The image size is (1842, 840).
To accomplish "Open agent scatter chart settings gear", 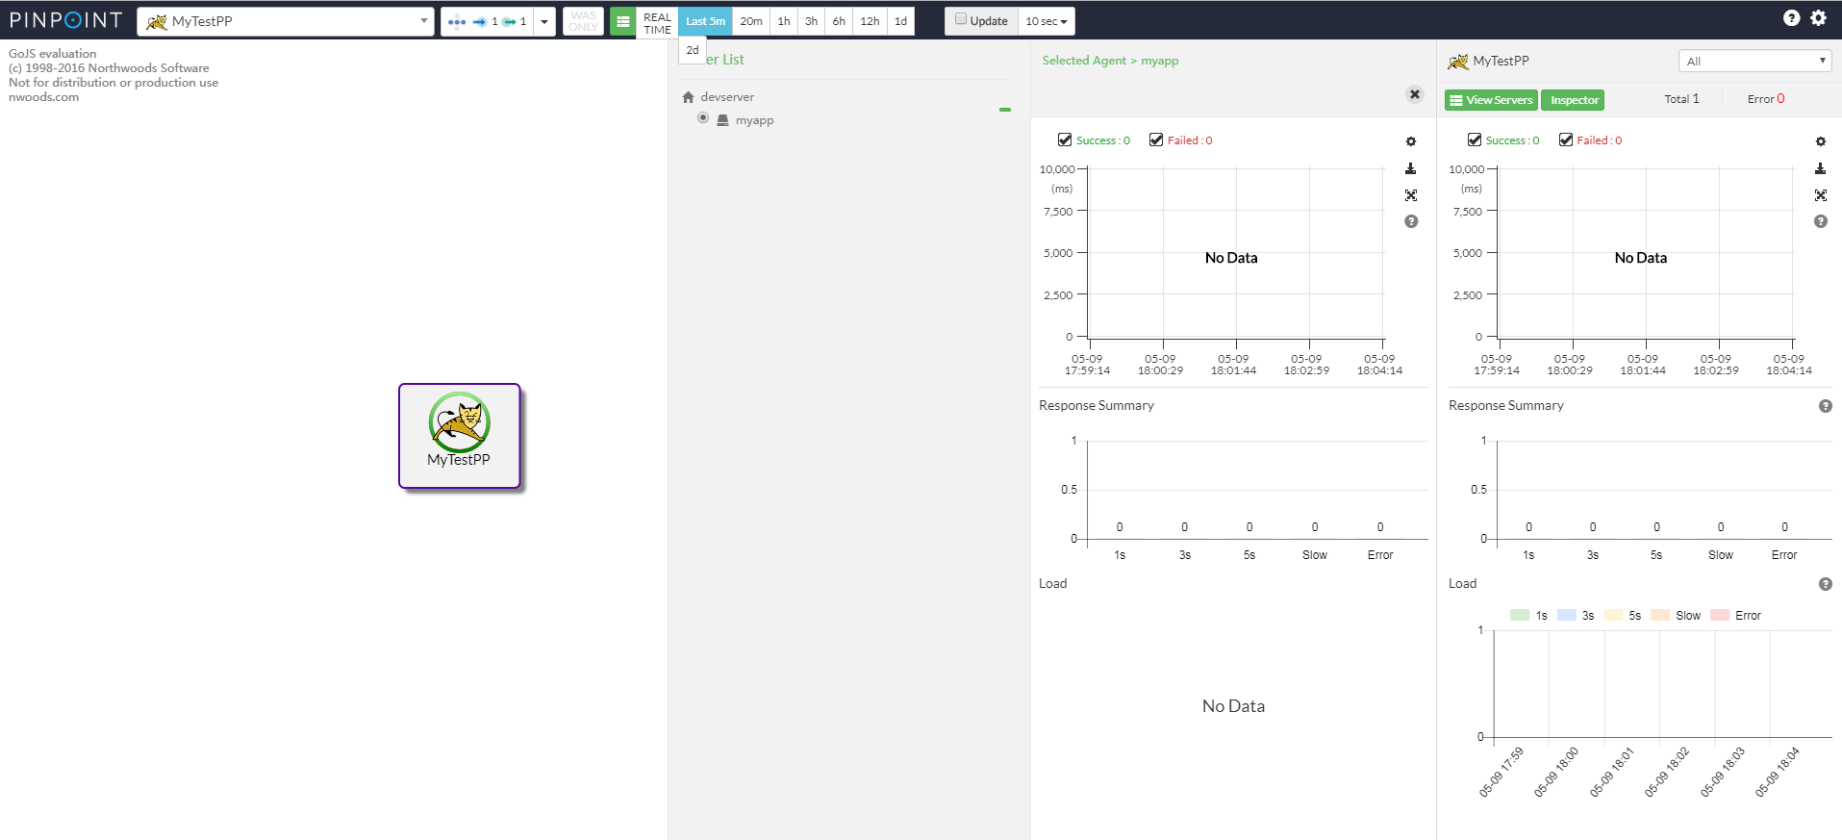I will 1411,141.
